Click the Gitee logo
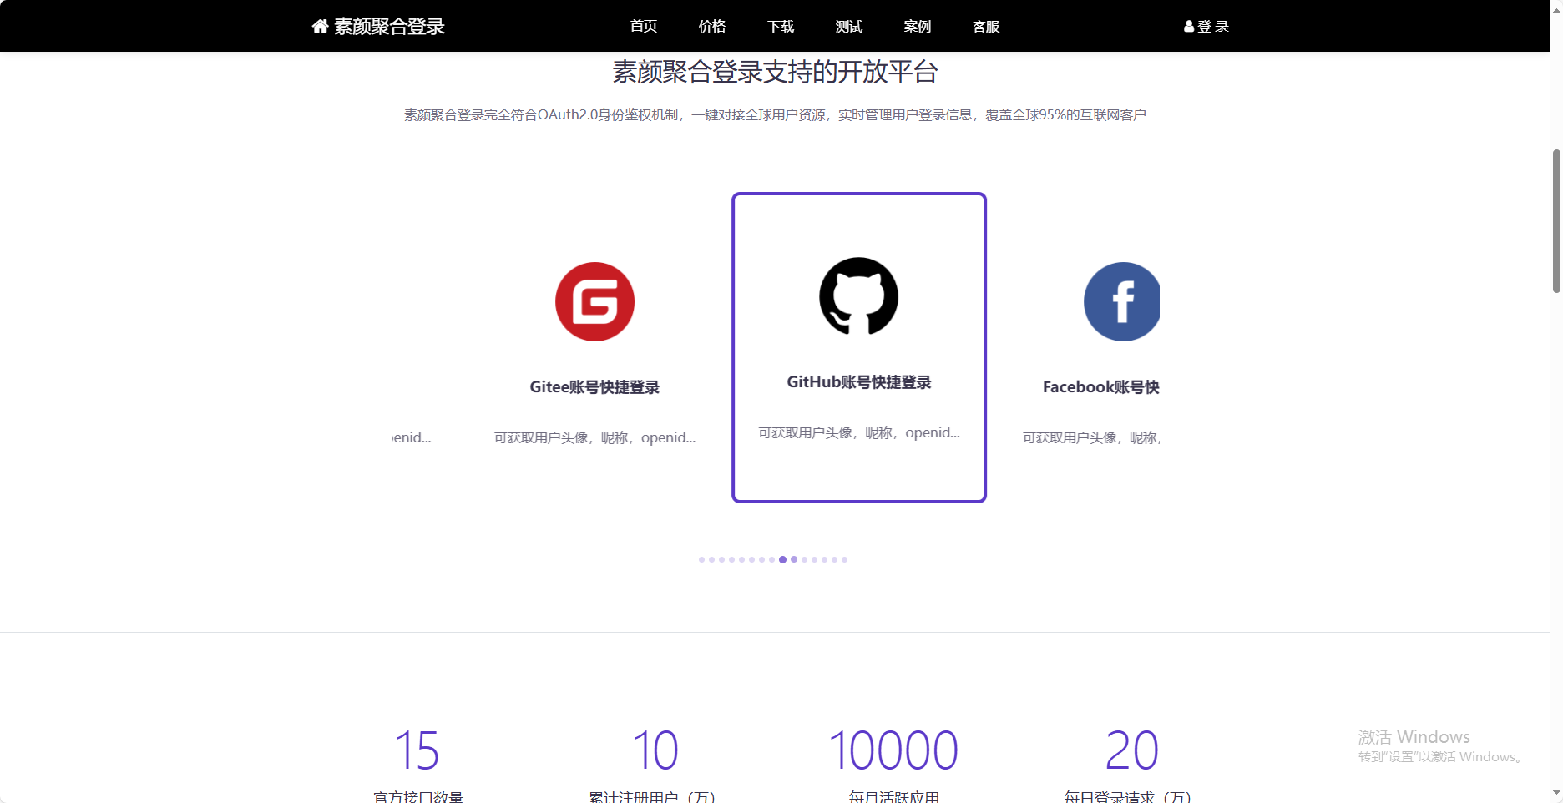1563x803 pixels. (594, 301)
